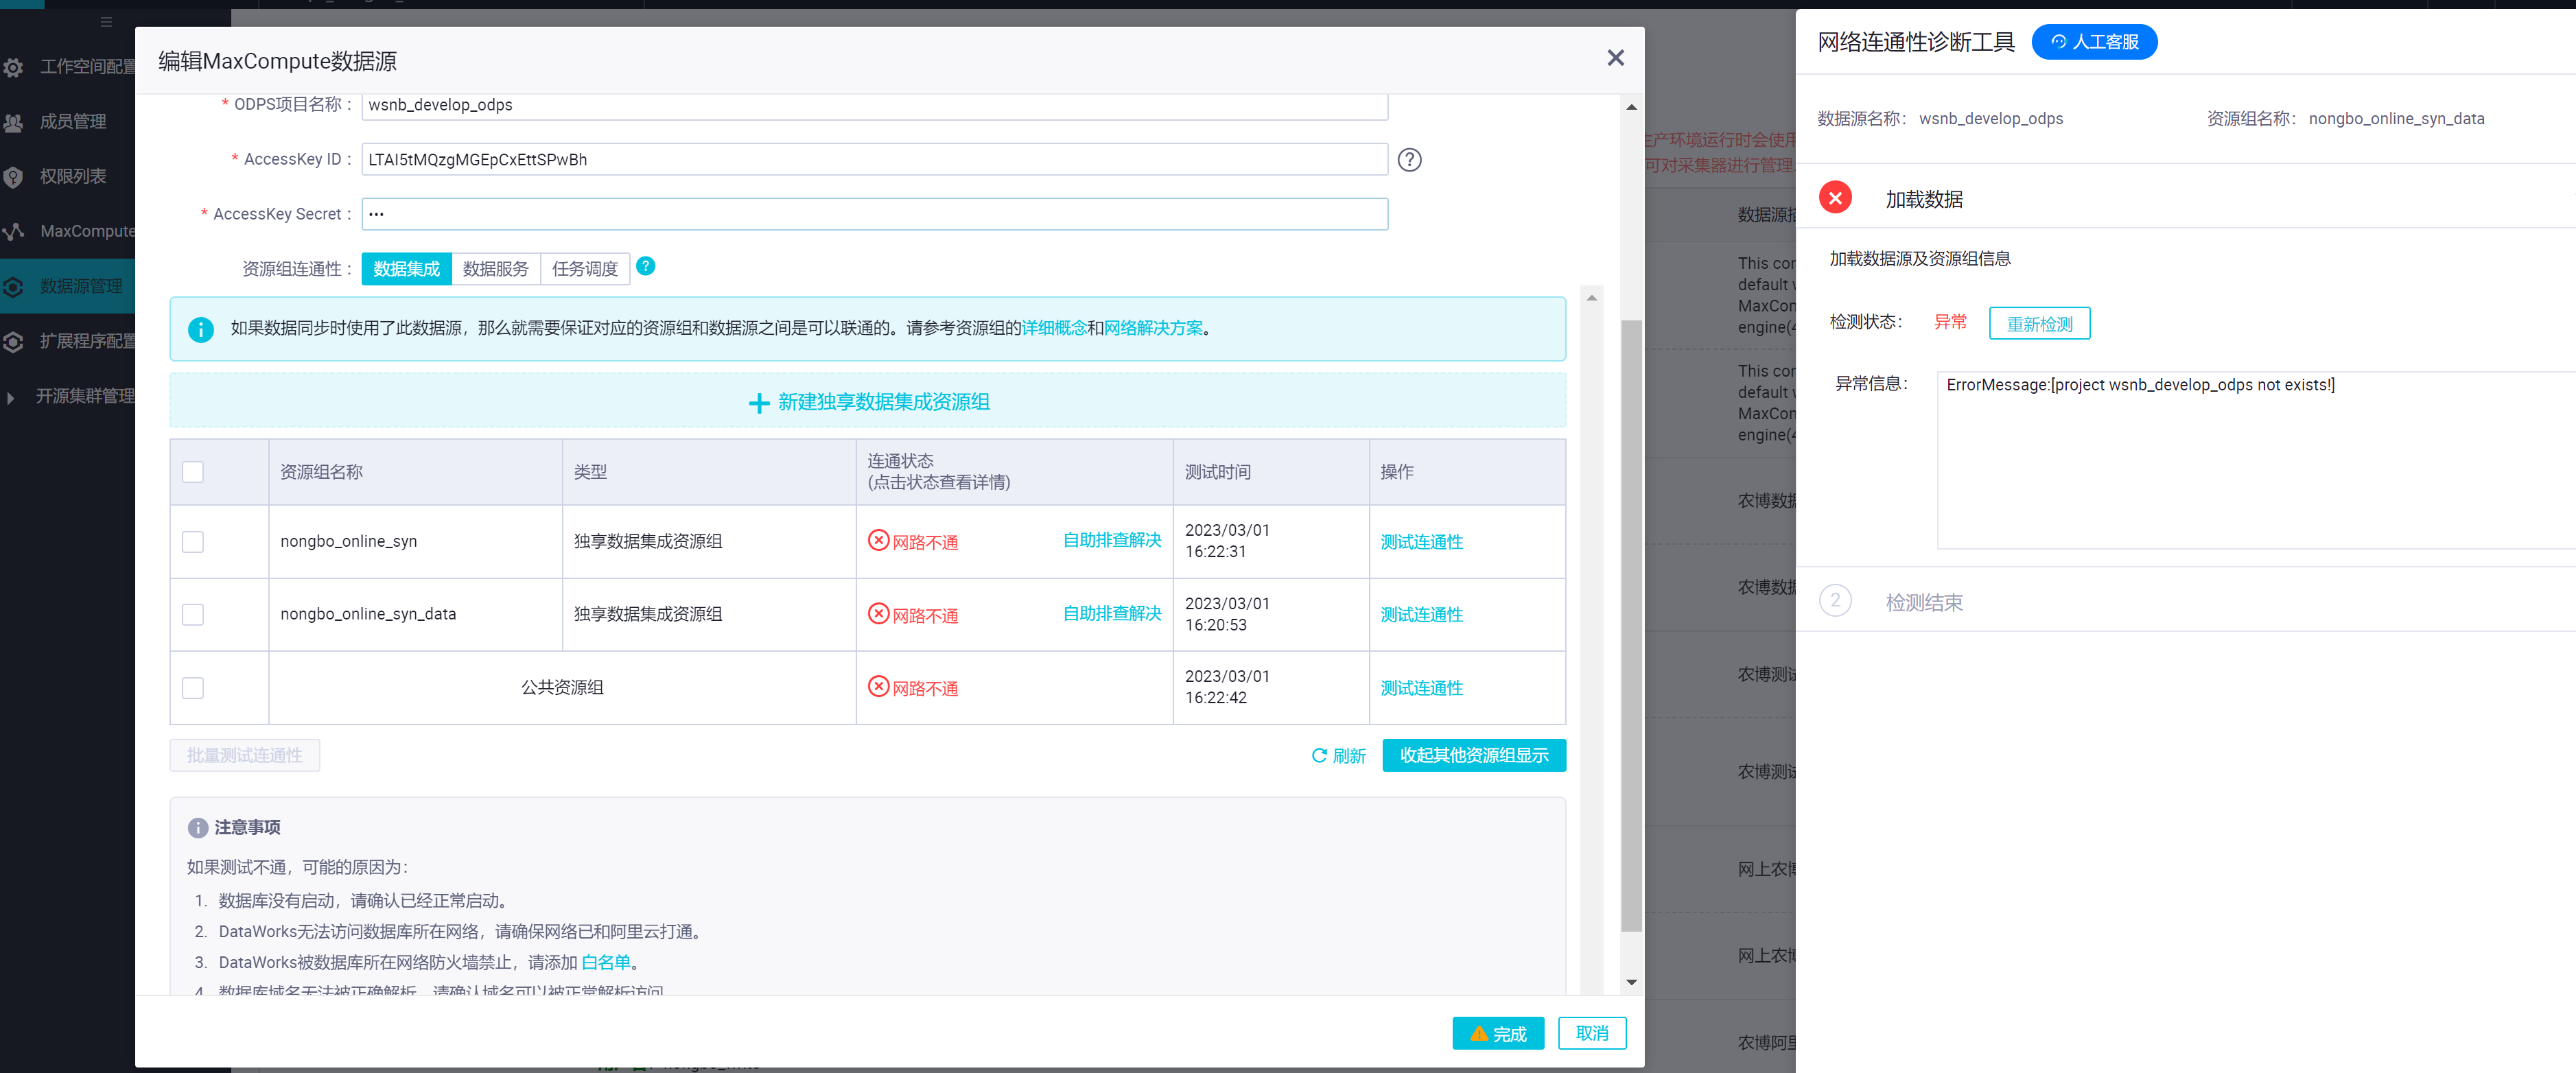Click help icon beside AccessKey ID field
Viewport: 2576px width, 1073px height.
point(1409,160)
